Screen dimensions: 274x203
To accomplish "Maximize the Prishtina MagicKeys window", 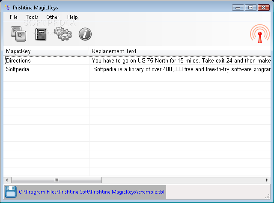I will point(250,8).
